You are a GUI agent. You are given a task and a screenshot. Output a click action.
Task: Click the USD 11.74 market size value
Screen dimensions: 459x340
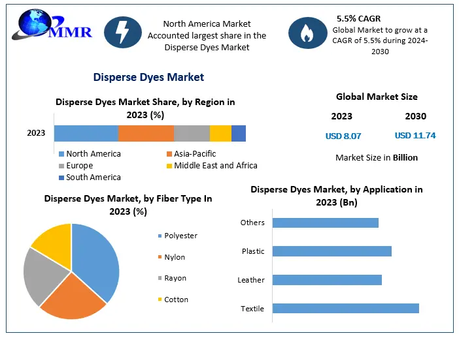[415, 136]
